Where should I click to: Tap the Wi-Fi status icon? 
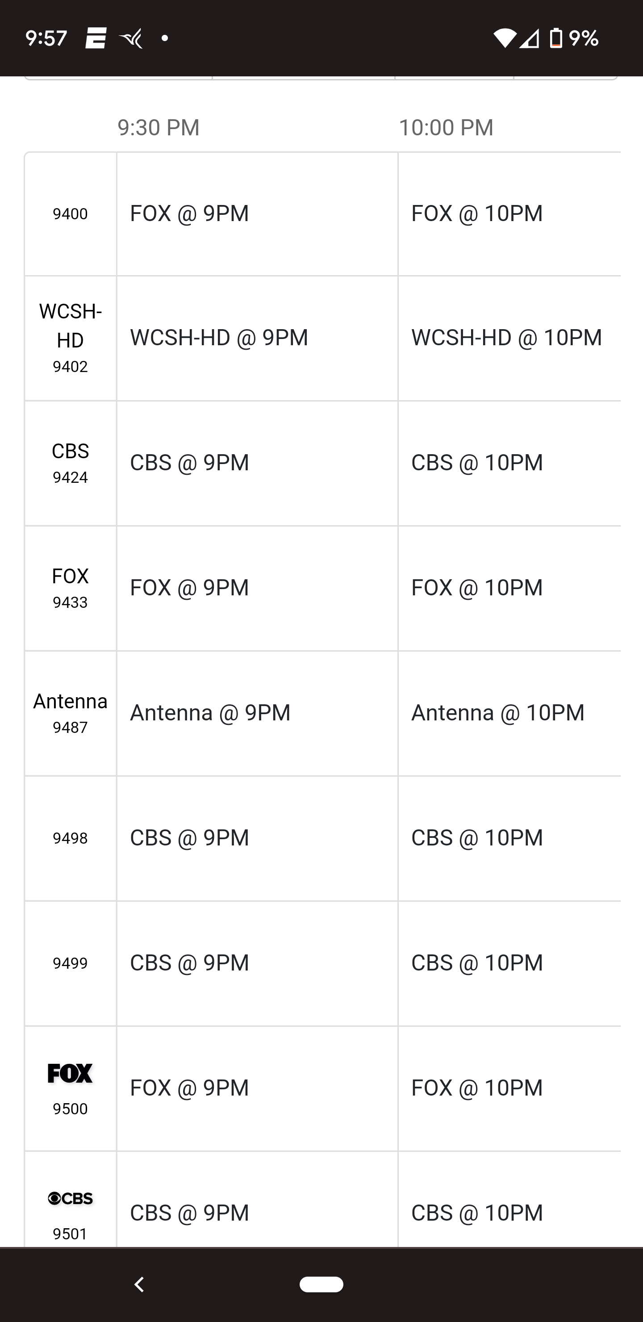click(504, 38)
